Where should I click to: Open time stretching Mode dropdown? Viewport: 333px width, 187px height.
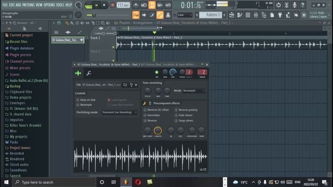(x=194, y=91)
